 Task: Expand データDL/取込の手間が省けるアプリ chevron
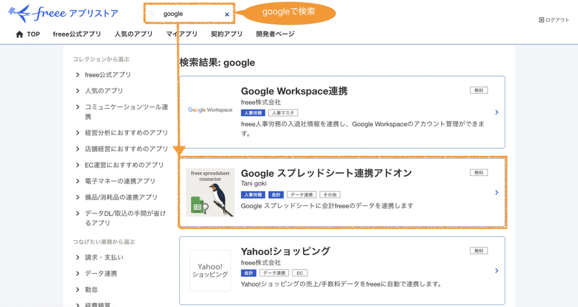pos(78,213)
